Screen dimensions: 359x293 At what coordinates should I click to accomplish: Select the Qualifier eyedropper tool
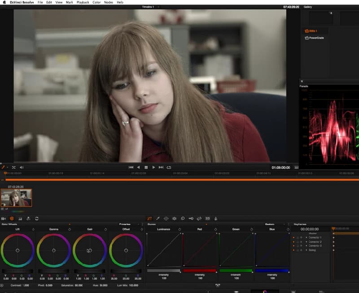click(158, 218)
